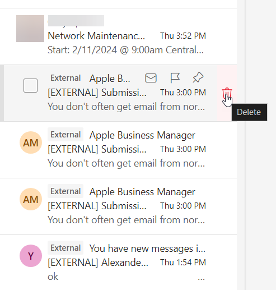Click the AM avatar of second Apple Business Manager email
Image resolution: width=276 pixels, height=290 pixels.
31,142
